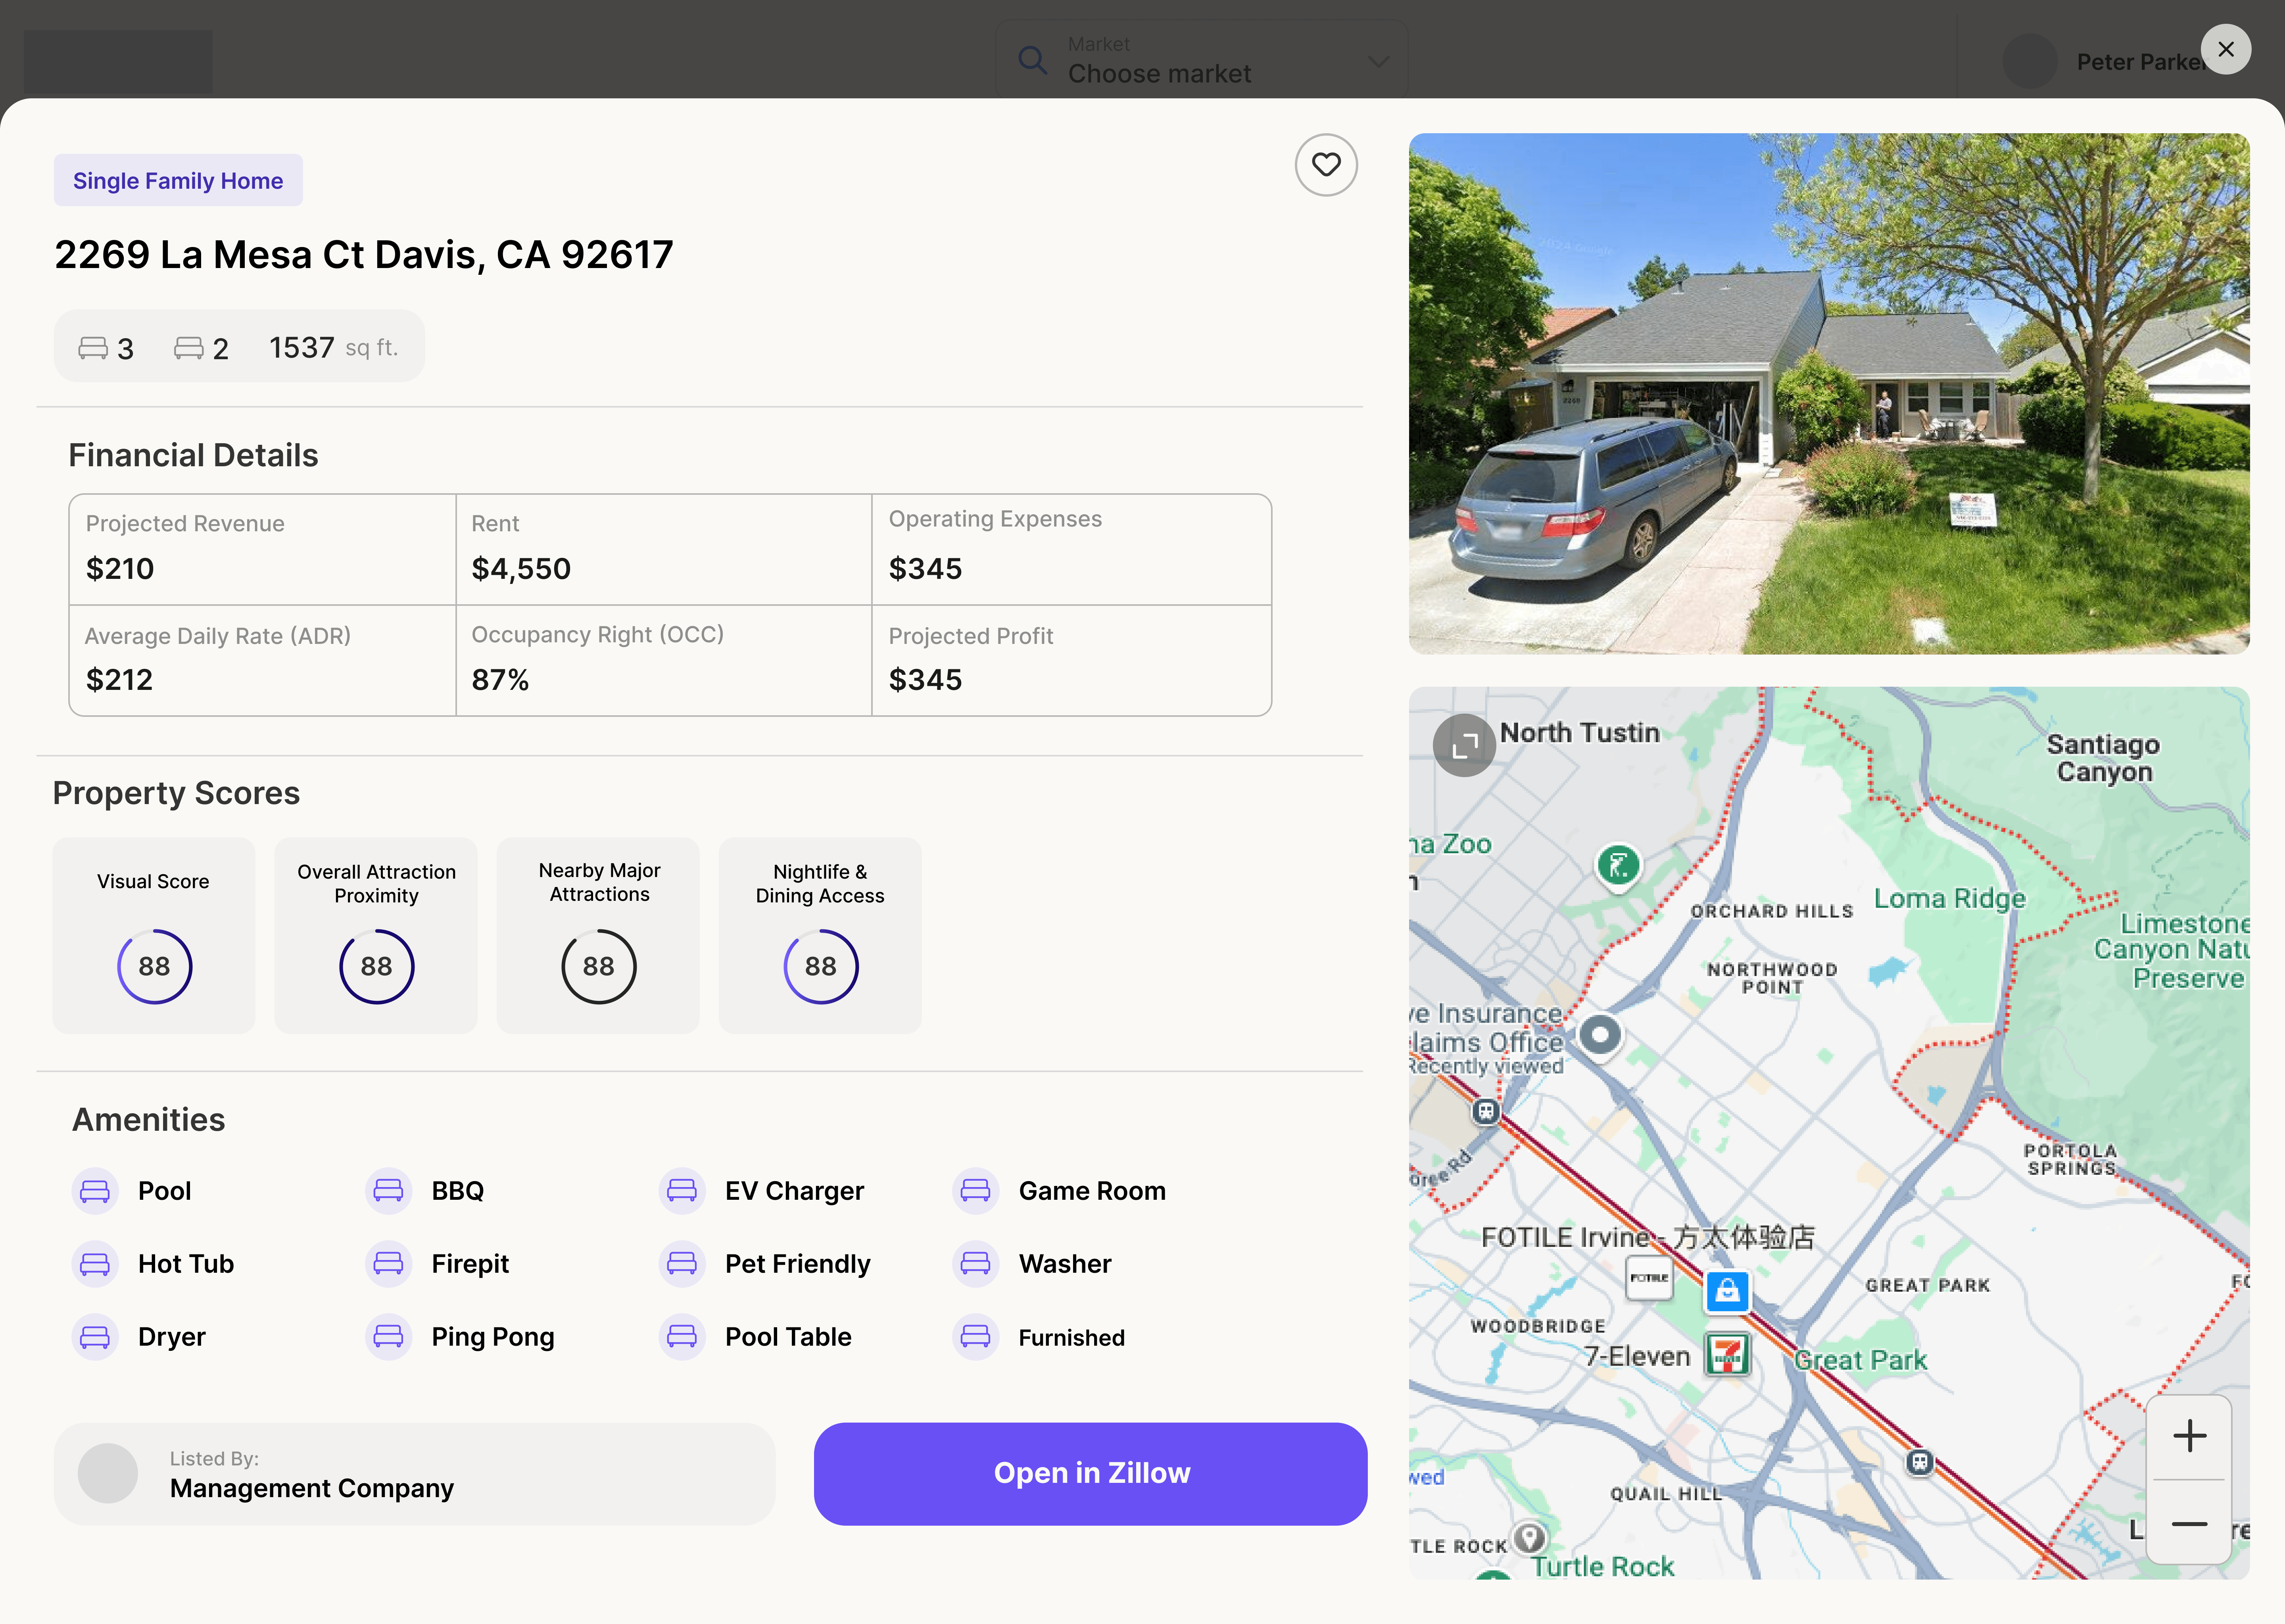The width and height of the screenshot is (2285, 1624).
Task: Click the Hot Tub amenity icon
Action: coord(95,1264)
